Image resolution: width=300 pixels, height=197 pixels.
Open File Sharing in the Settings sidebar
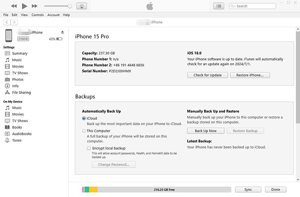tap(21, 92)
